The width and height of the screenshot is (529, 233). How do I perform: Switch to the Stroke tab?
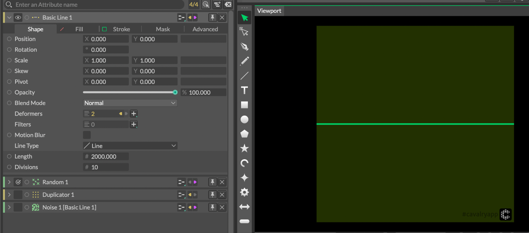click(x=121, y=29)
